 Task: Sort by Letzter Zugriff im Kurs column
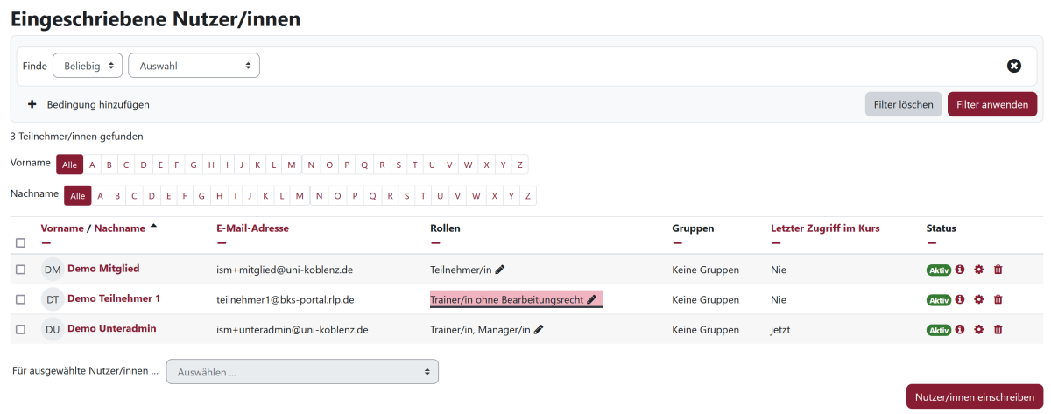tap(825, 228)
